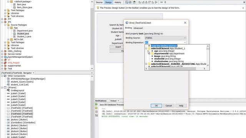Choose studentname java.lang.String property

click(x=169, y=61)
